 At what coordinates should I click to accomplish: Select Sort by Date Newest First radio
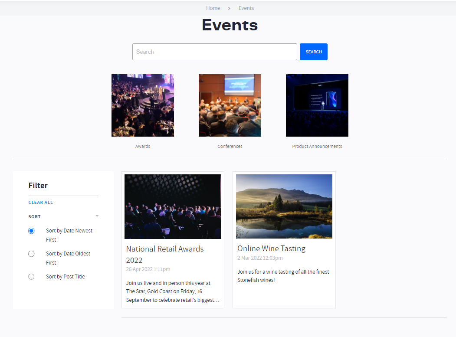[31, 231]
